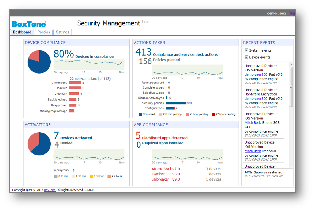Click the ACTIONS TAKEN panel header
314x211 pixels.
coord(186,43)
